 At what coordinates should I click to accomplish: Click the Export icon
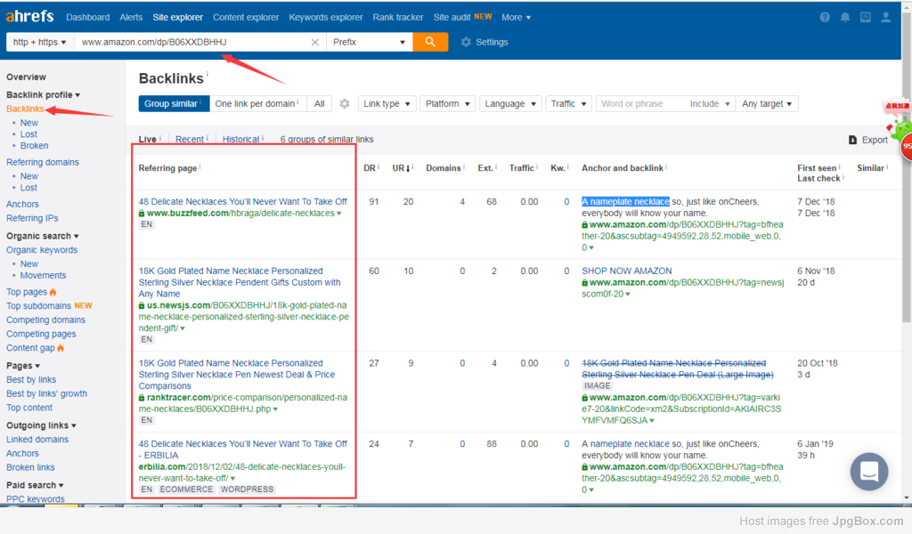(852, 140)
